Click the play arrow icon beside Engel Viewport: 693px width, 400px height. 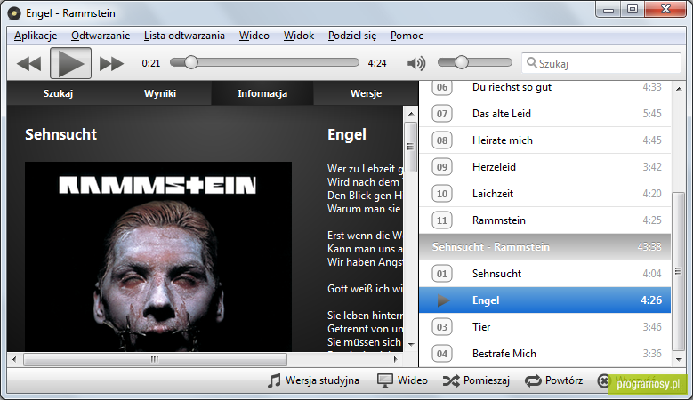point(443,300)
